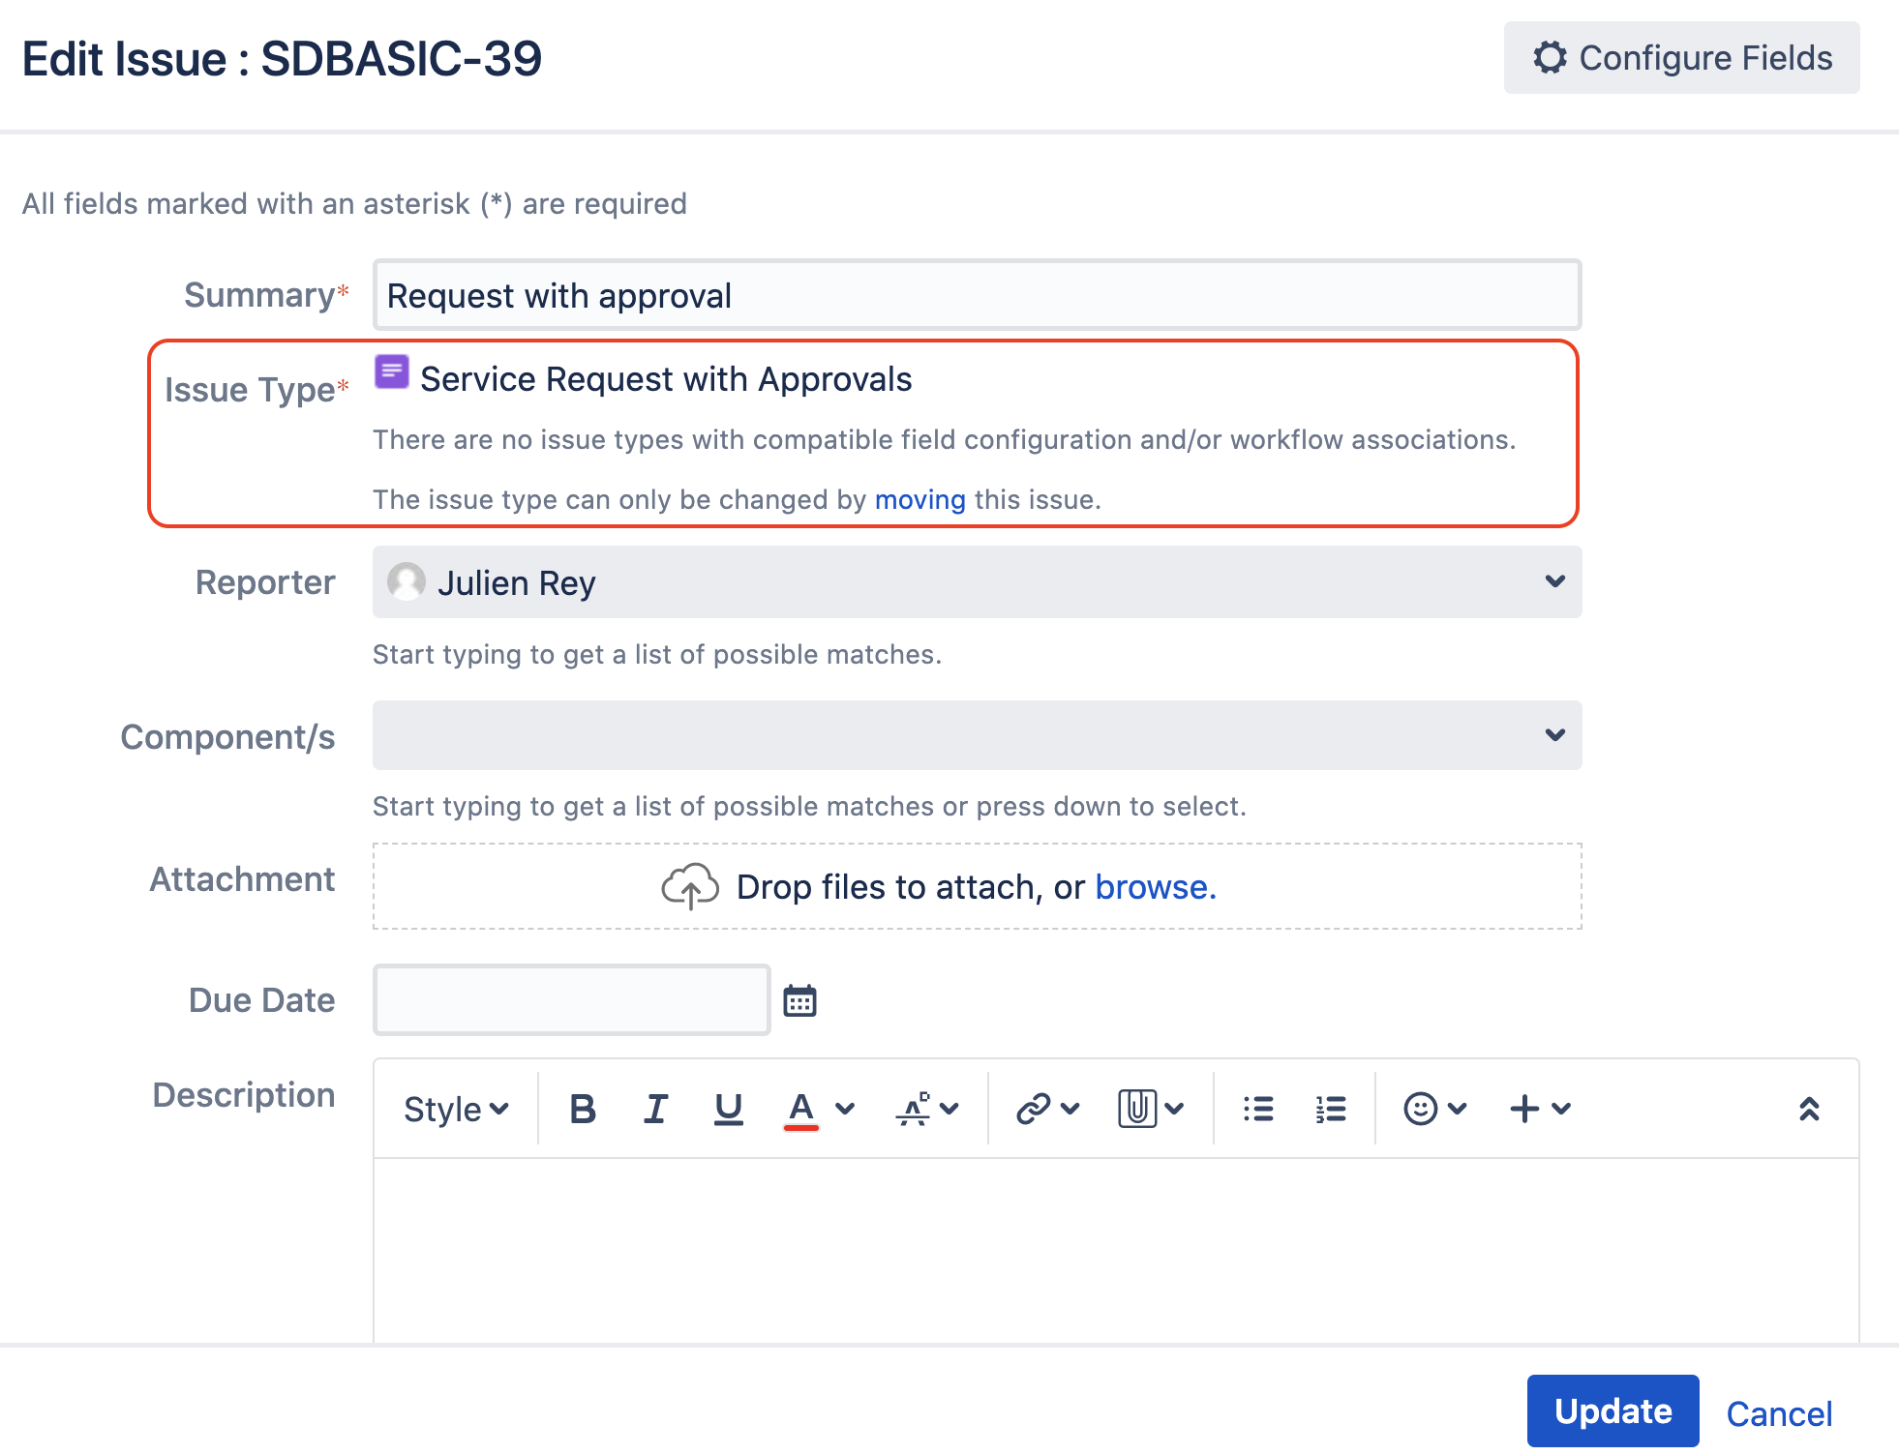Open the calendar date picker icon

point(799,1000)
